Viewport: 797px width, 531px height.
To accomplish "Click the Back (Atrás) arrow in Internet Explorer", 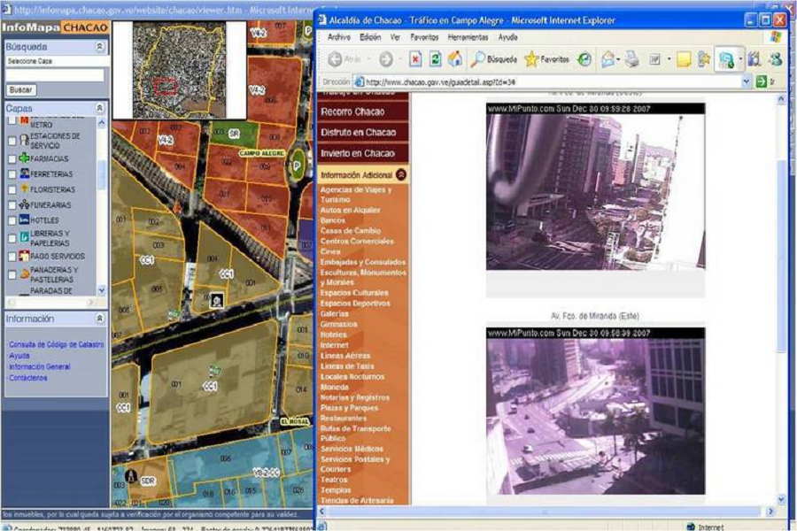I will pyautogui.click(x=335, y=59).
